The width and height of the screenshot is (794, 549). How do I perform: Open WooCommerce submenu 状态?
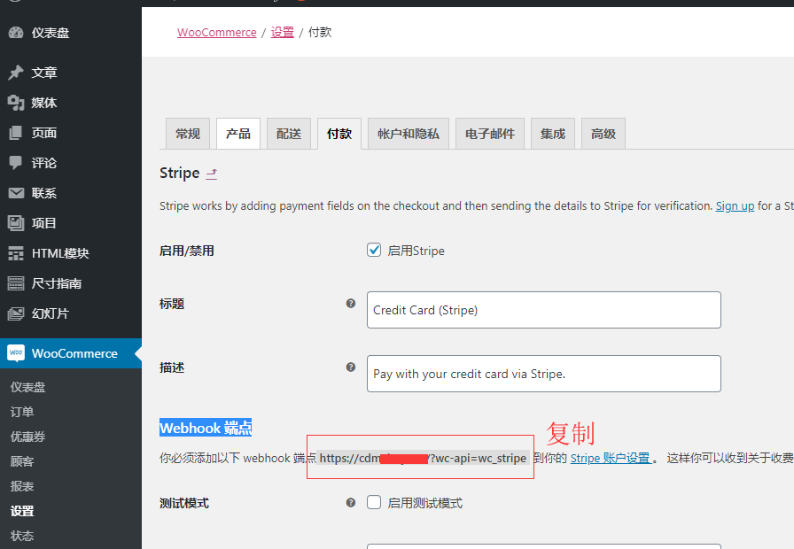22,536
